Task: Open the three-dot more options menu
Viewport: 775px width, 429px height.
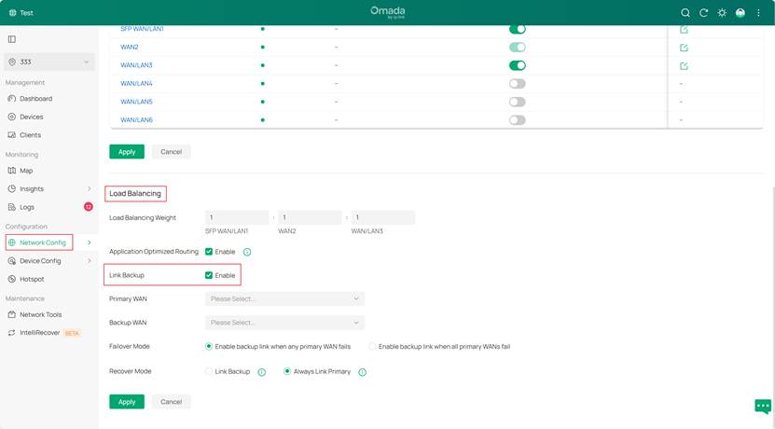Action: coord(758,13)
